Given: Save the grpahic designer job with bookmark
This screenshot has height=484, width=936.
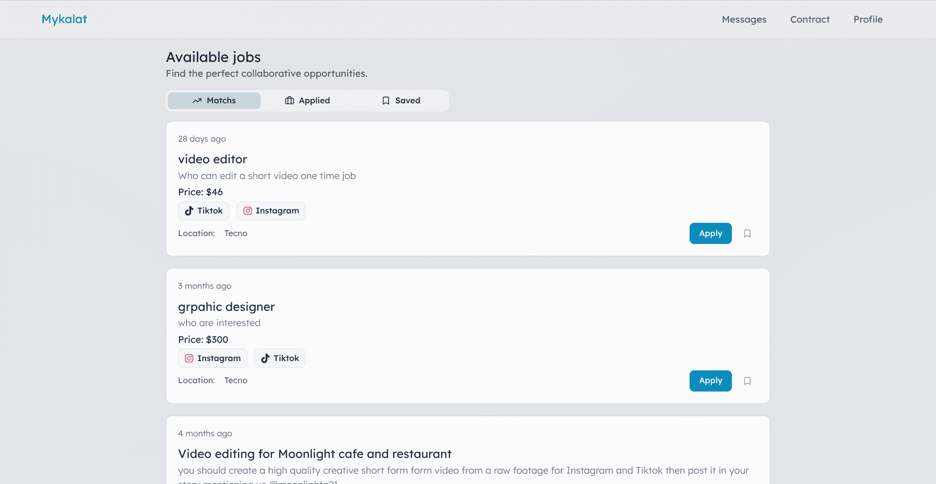Looking at the screenshot, I should point(747,381).
